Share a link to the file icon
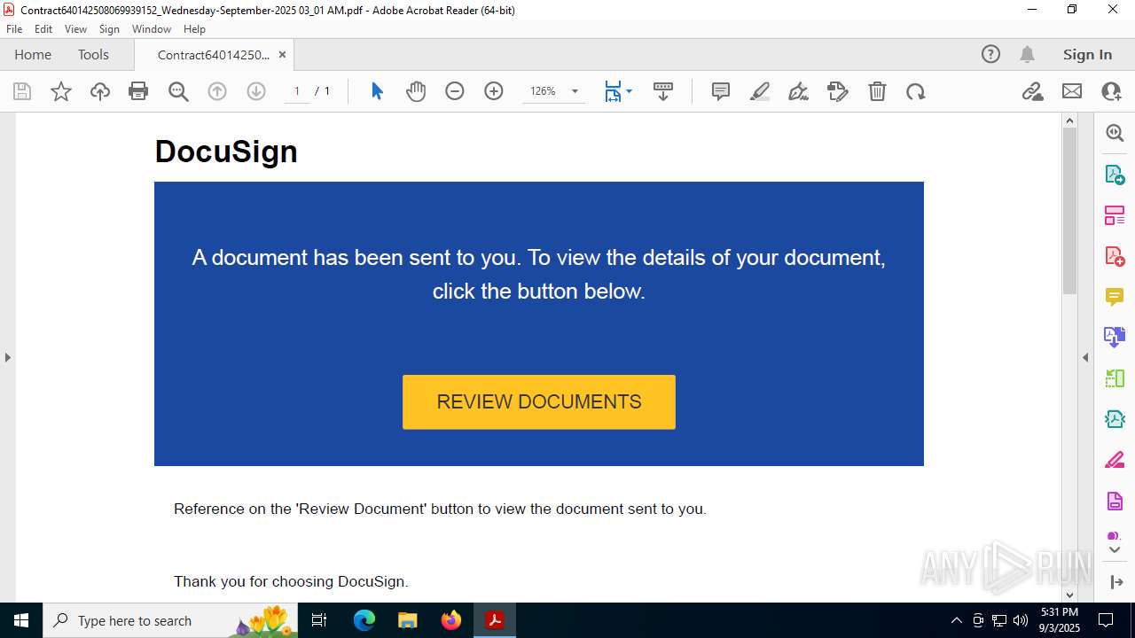 point(1033,91)
